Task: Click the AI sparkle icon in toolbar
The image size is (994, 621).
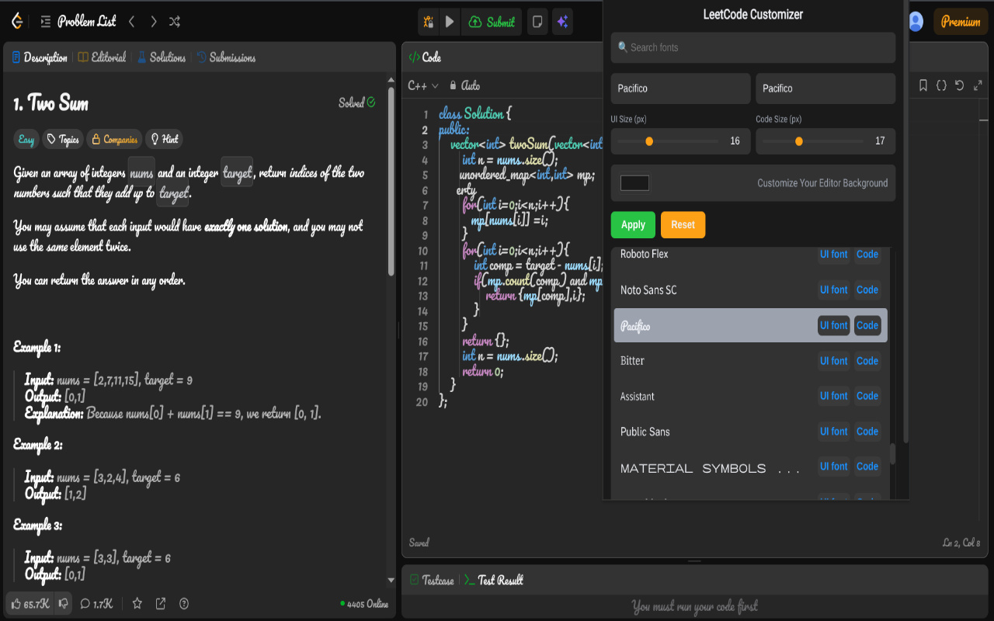Action: point(563,23)
